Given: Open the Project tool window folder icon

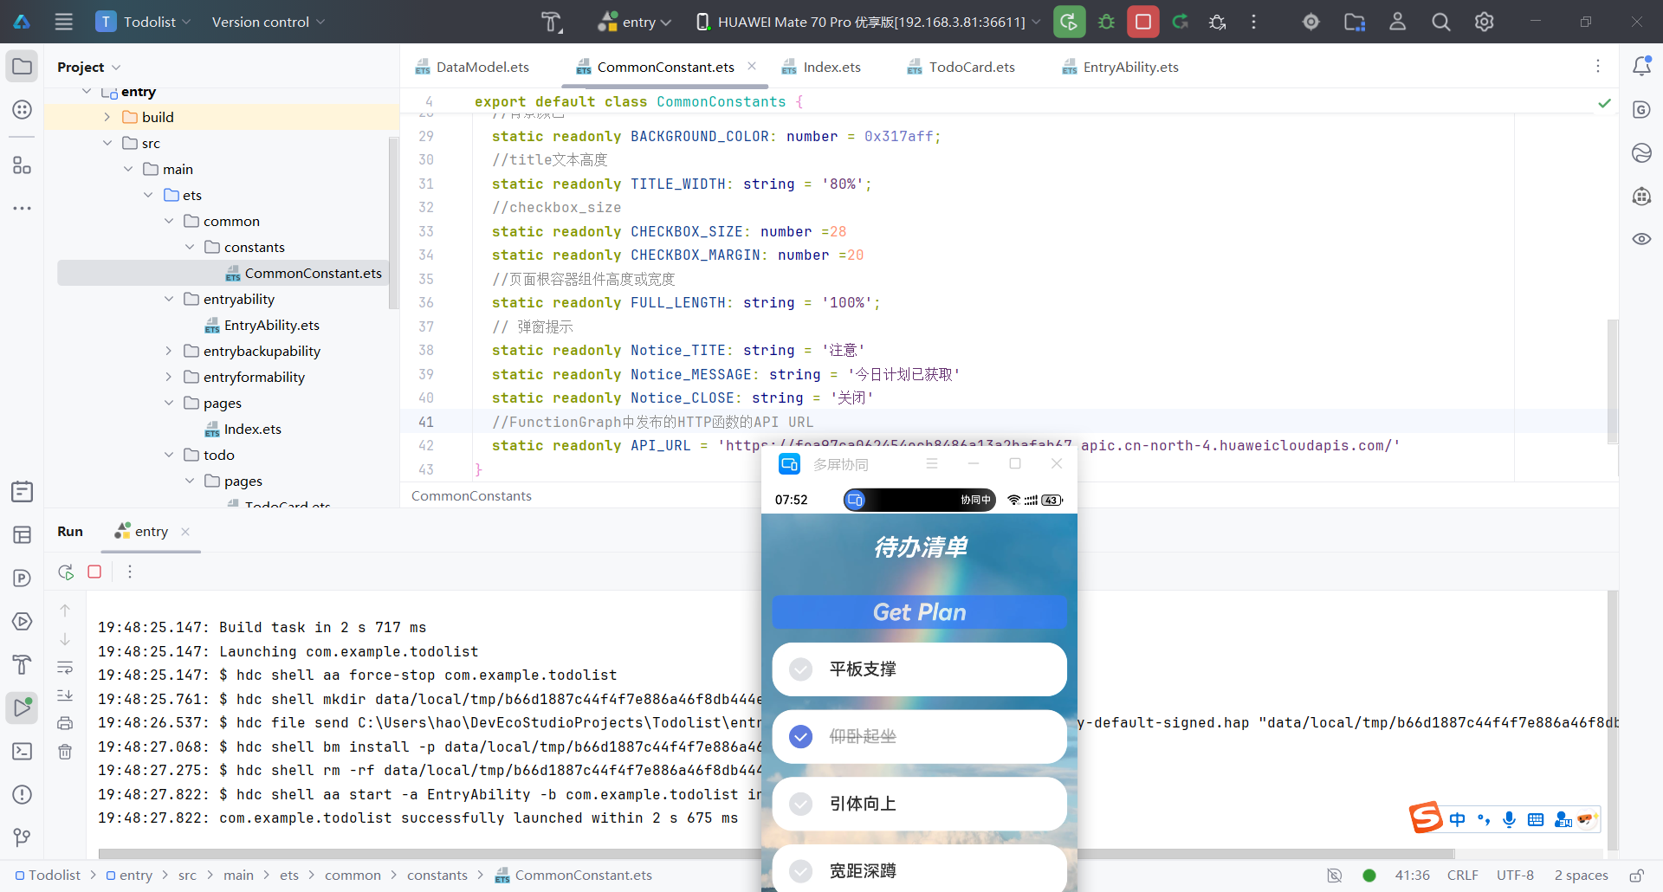Looking at the screenshot, I should [23, 67].
